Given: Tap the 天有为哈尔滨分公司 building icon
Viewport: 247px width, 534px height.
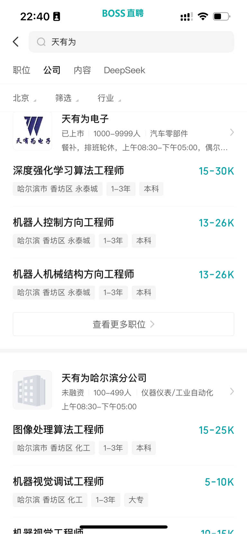Looking at the screenshot, I should pyautogui.click(x=32, y=390).
